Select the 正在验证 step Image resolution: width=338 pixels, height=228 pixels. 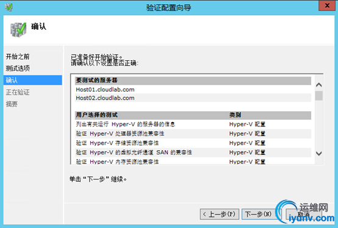(18, 92)
